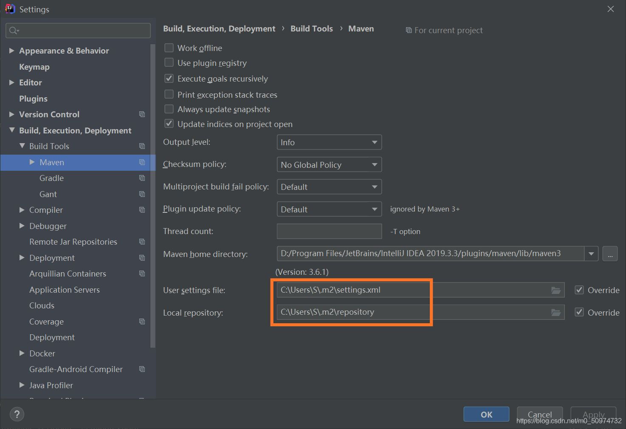Click 'Build, Execution, Deployment' breadcrumb

click(219, 28)
